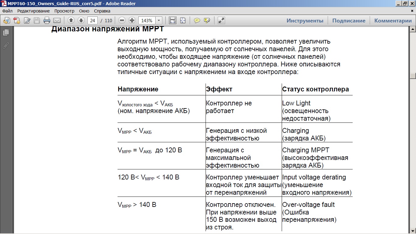
Task: Zoom in using the plus button
Action: 132,20
